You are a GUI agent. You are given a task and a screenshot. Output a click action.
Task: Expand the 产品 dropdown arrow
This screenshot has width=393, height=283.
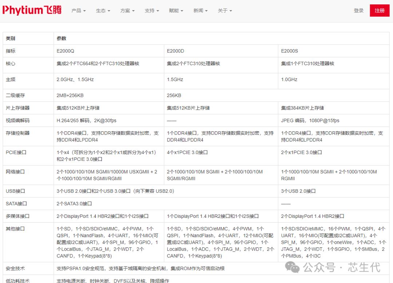(84, 11)
